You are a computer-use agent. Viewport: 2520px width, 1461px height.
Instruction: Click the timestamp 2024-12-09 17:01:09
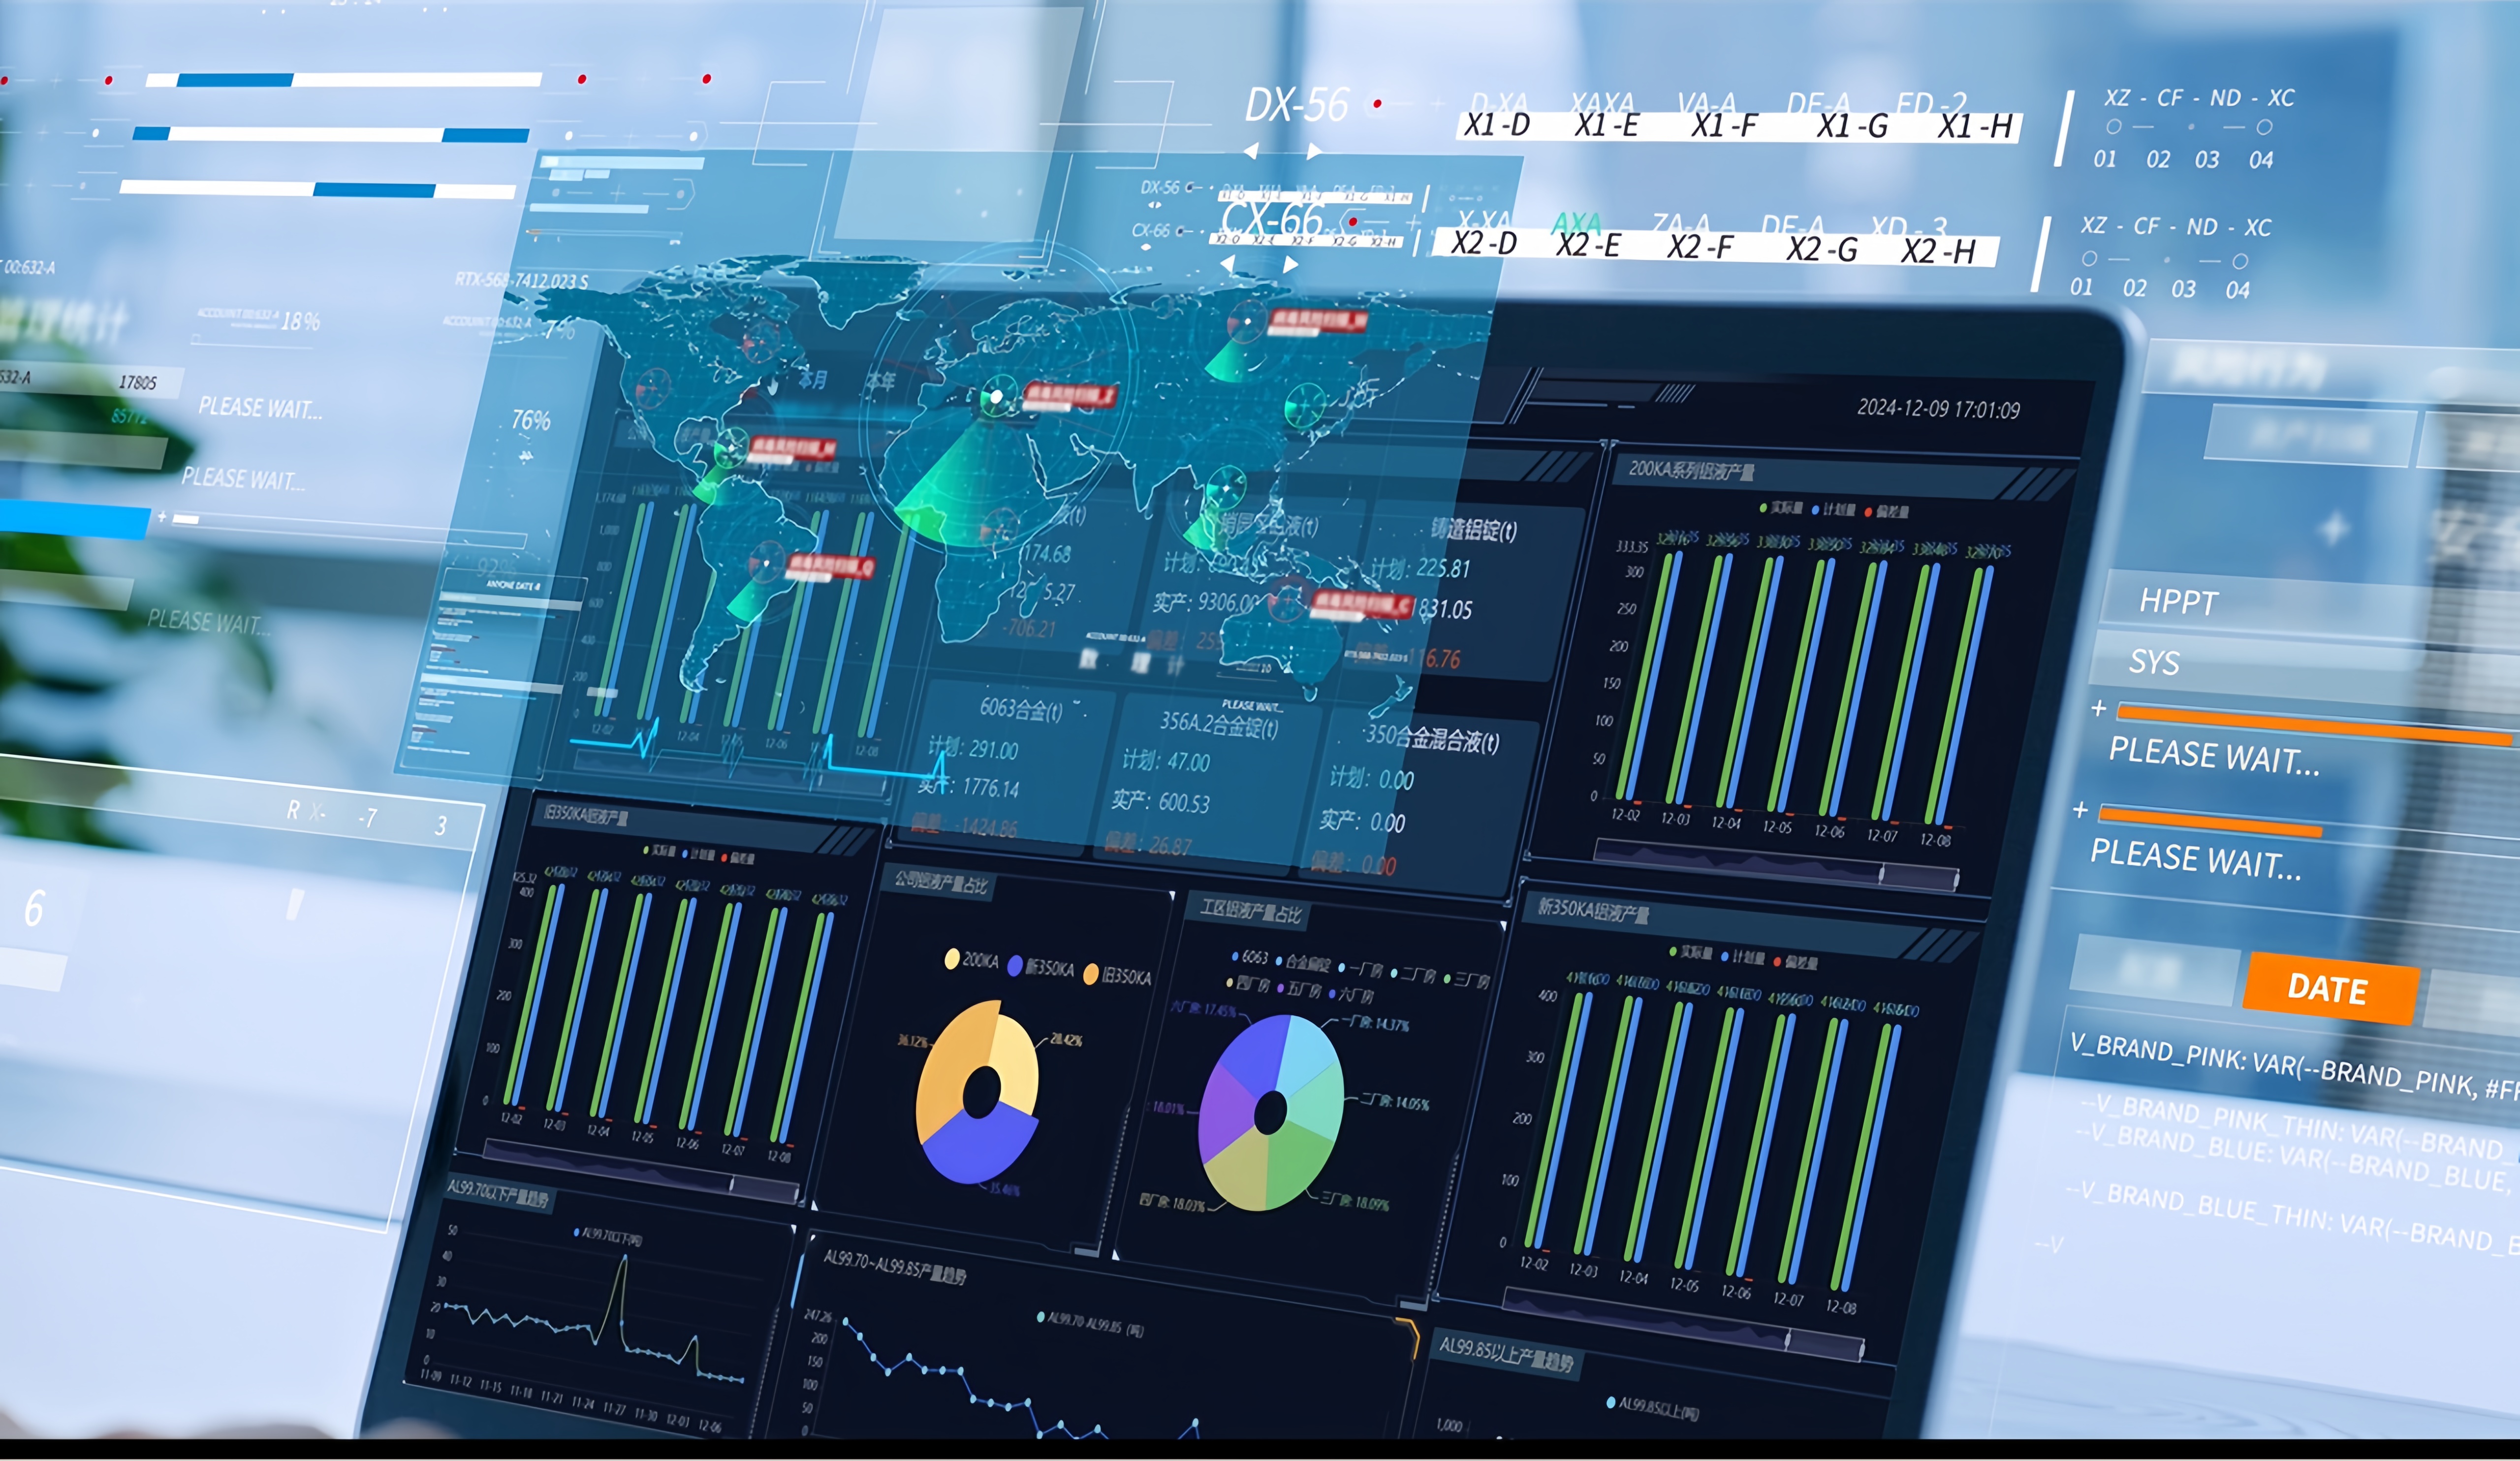coord(1939,409)
